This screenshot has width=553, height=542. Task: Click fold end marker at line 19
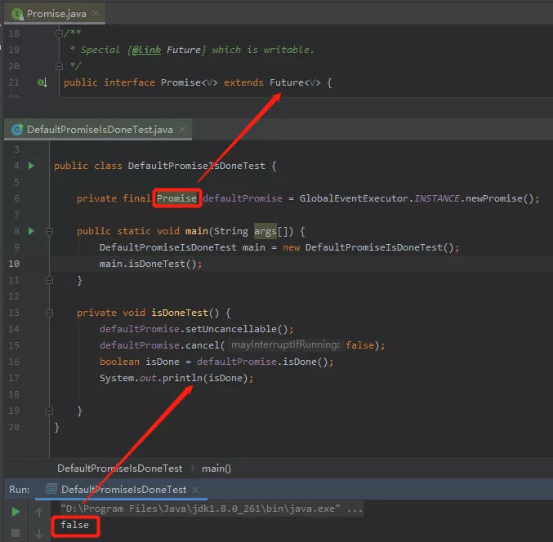(49, 411)
